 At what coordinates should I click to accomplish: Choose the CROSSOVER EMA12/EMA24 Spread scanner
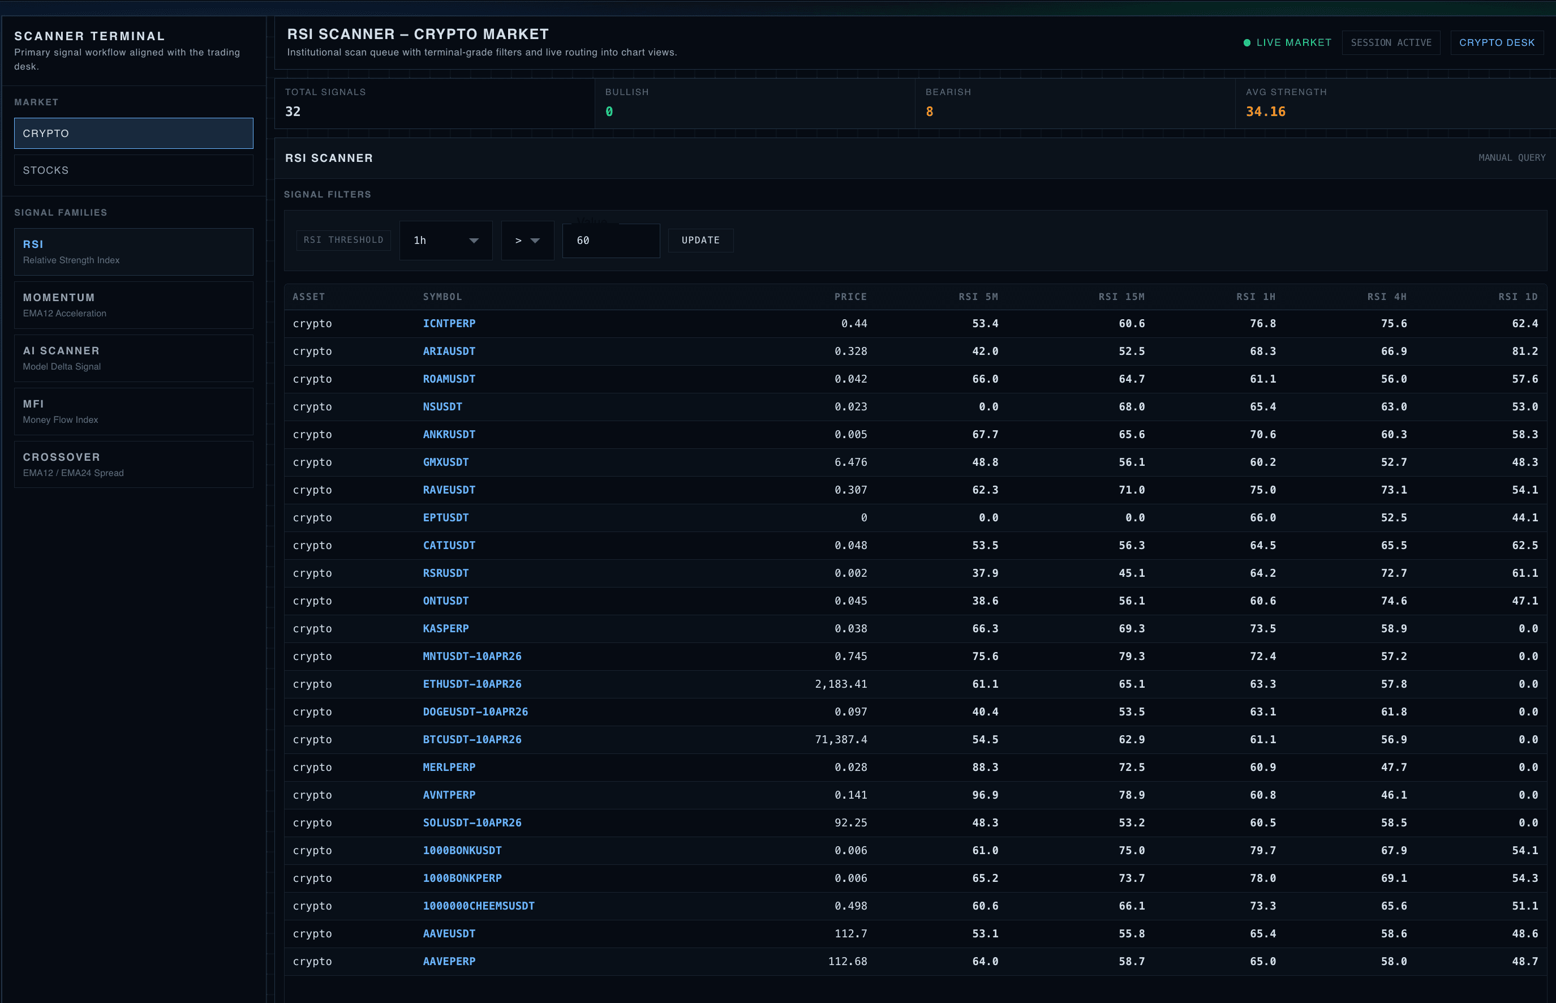coord(134,464)
